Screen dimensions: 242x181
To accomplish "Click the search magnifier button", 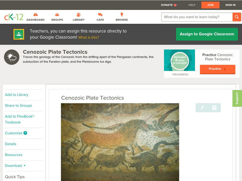I will pyautogui.click(x=237, y=17).
